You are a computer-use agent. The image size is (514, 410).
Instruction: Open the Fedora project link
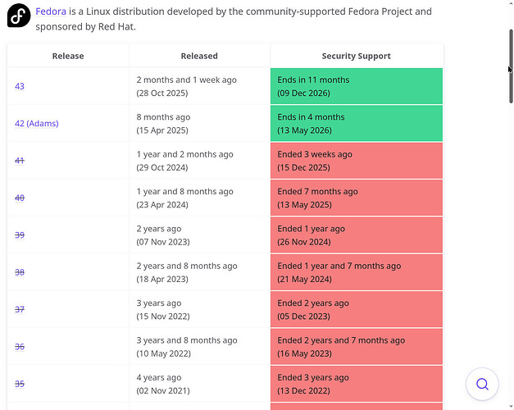click(51, 12)
